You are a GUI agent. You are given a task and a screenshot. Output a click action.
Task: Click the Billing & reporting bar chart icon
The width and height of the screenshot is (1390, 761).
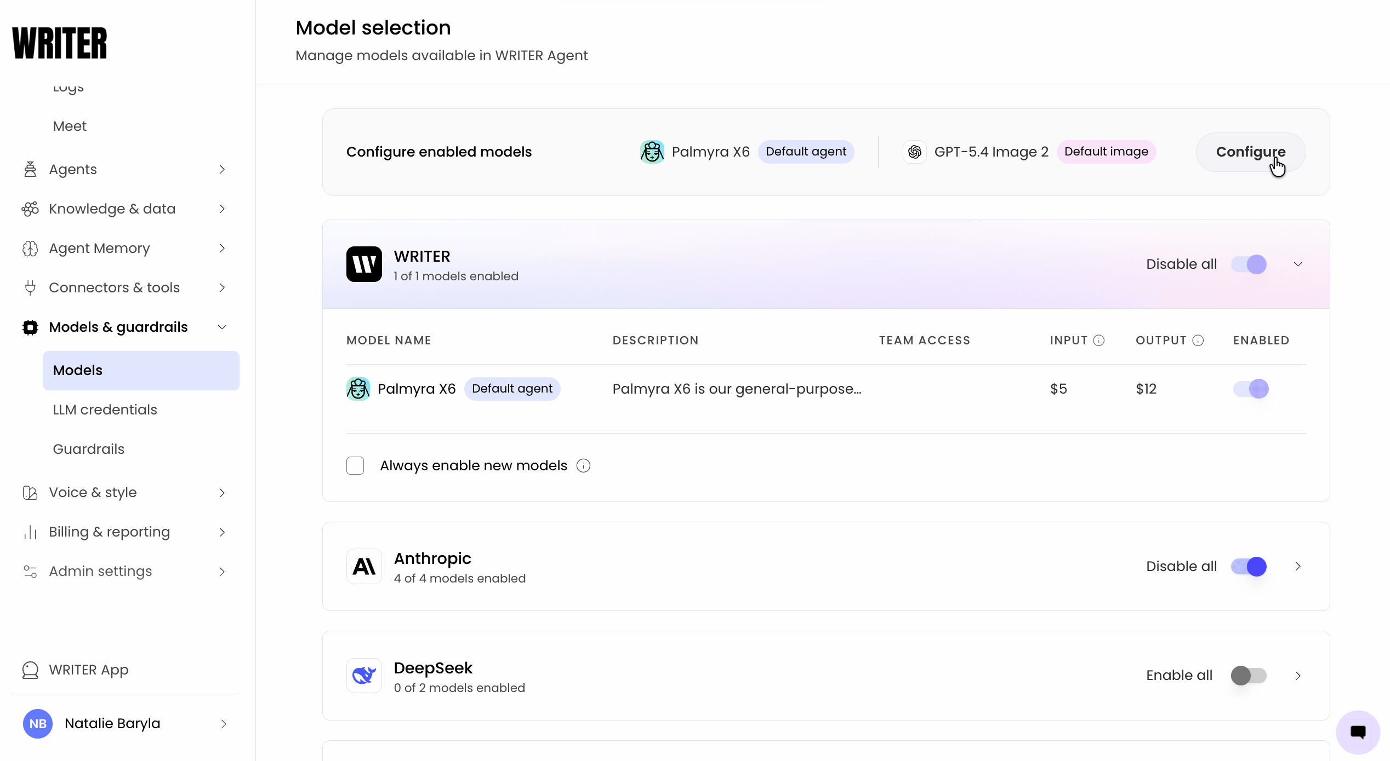point(30,532)
